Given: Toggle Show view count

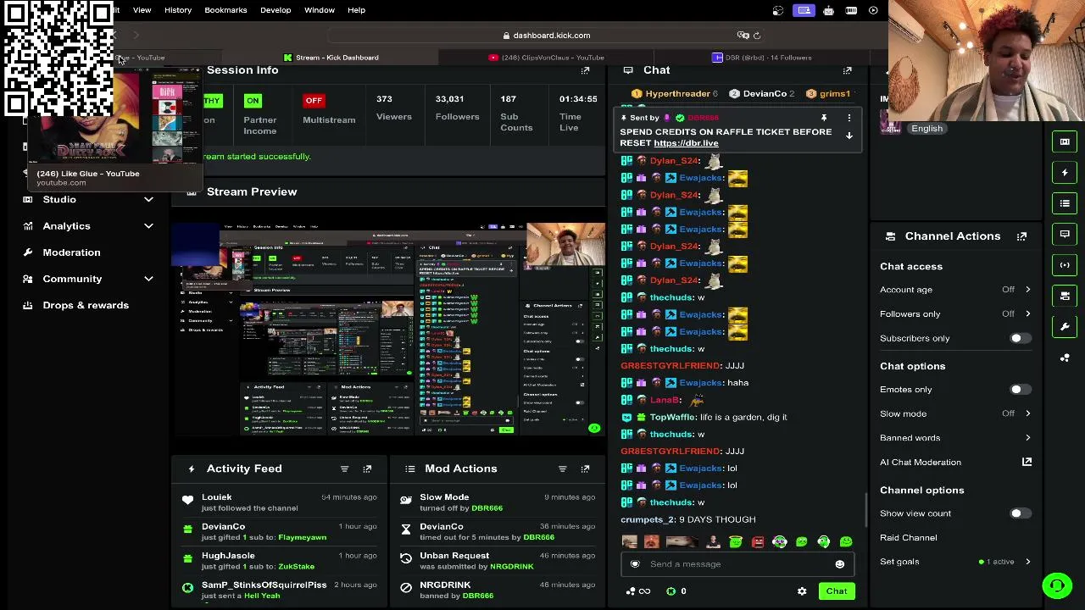Looking at the screenshot, I should [x=1020, y=513].
